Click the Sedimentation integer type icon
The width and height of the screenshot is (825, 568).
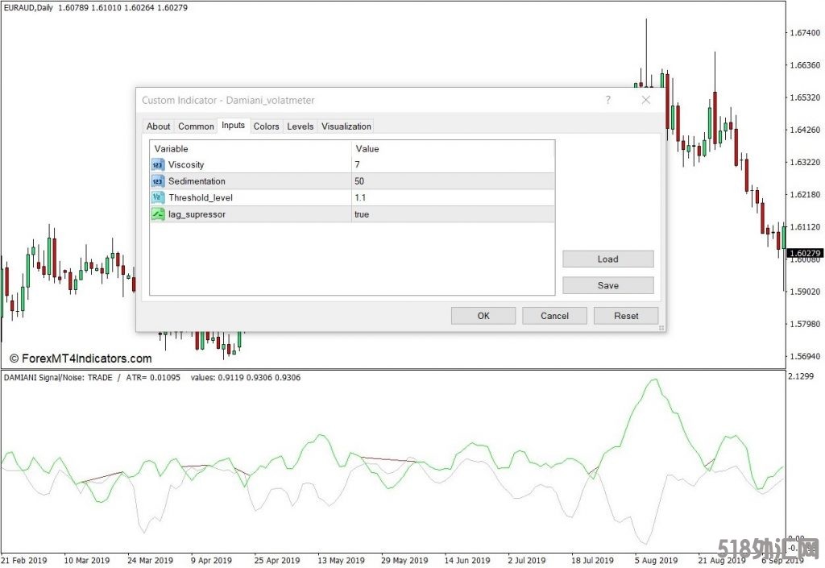(157, 181)
